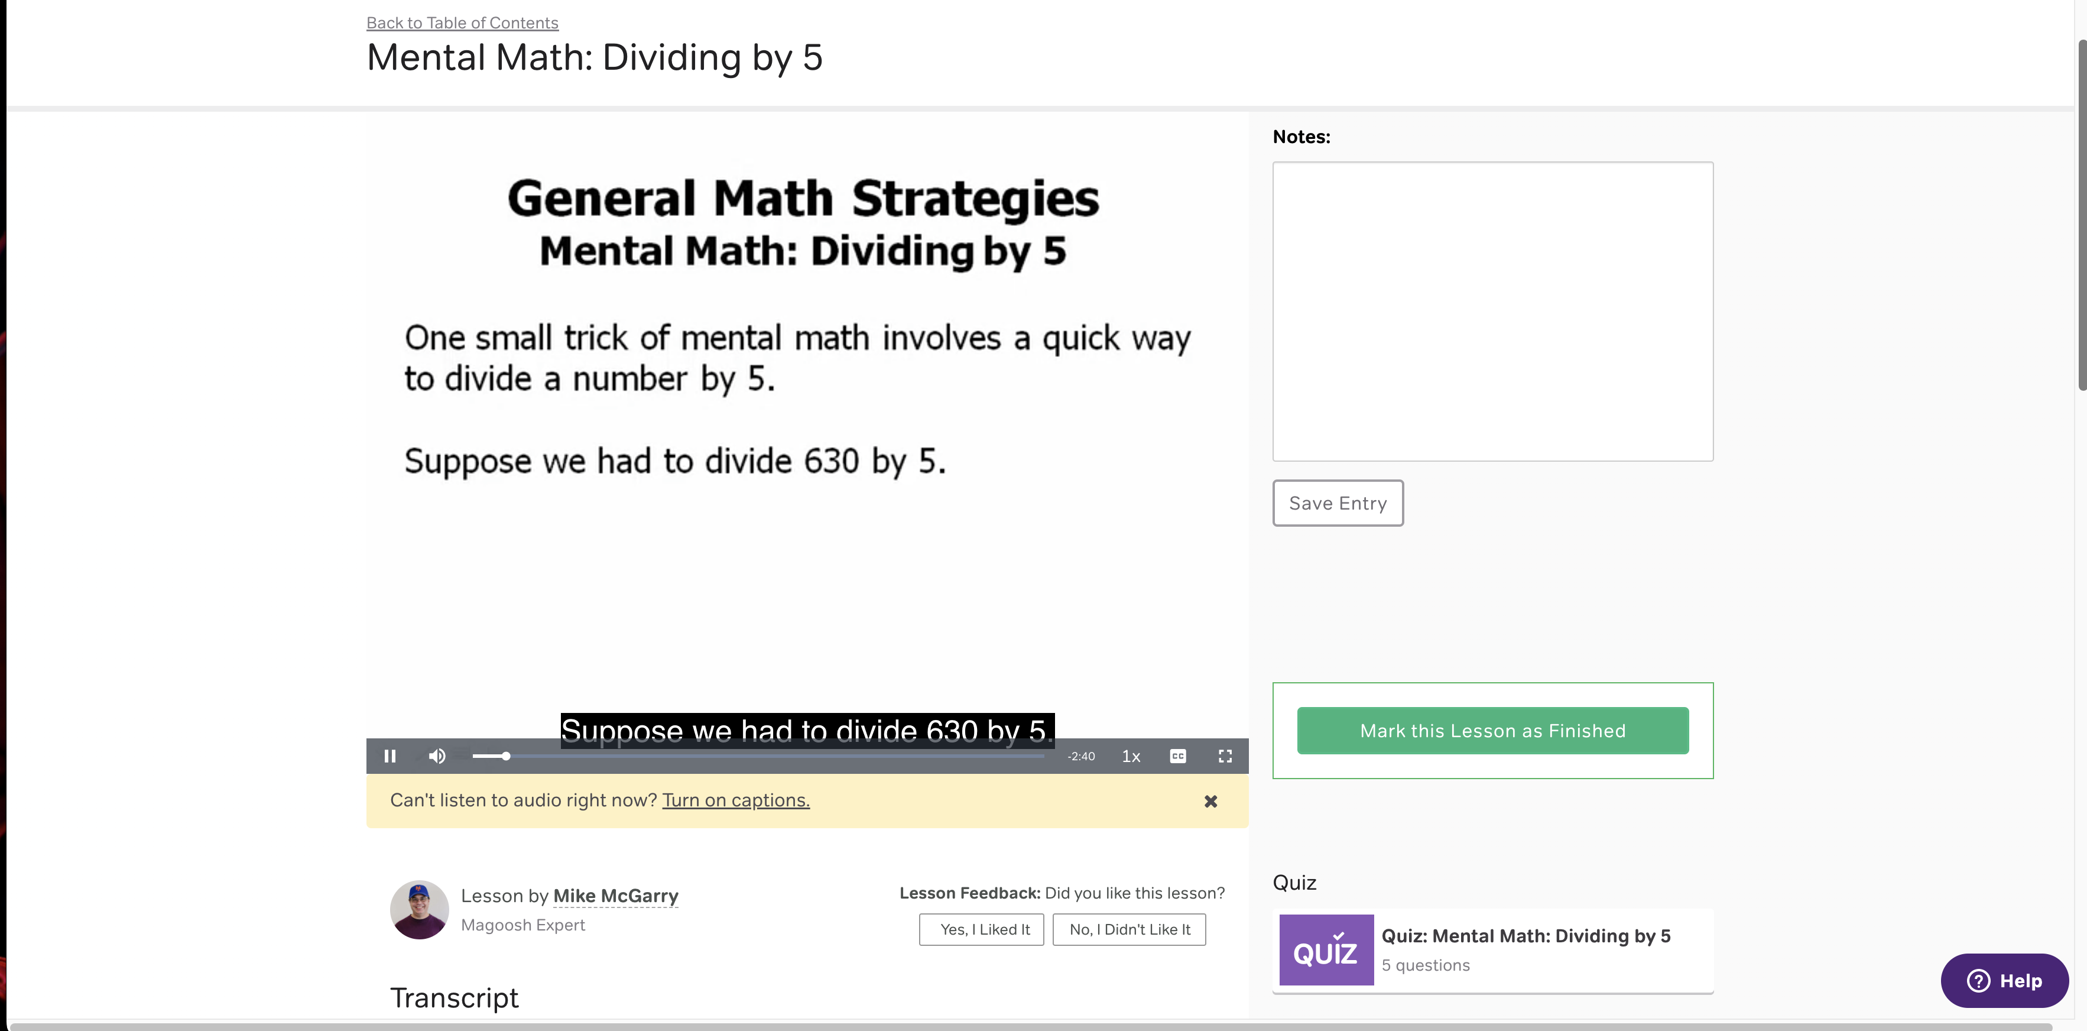Click Mike McGarry's avatar photo
Viewport: 2087px width, 1031px height.
click(x=419, y=909)
